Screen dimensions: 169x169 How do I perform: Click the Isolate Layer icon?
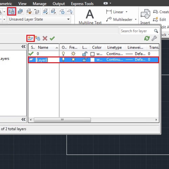[x=46, y=11]
